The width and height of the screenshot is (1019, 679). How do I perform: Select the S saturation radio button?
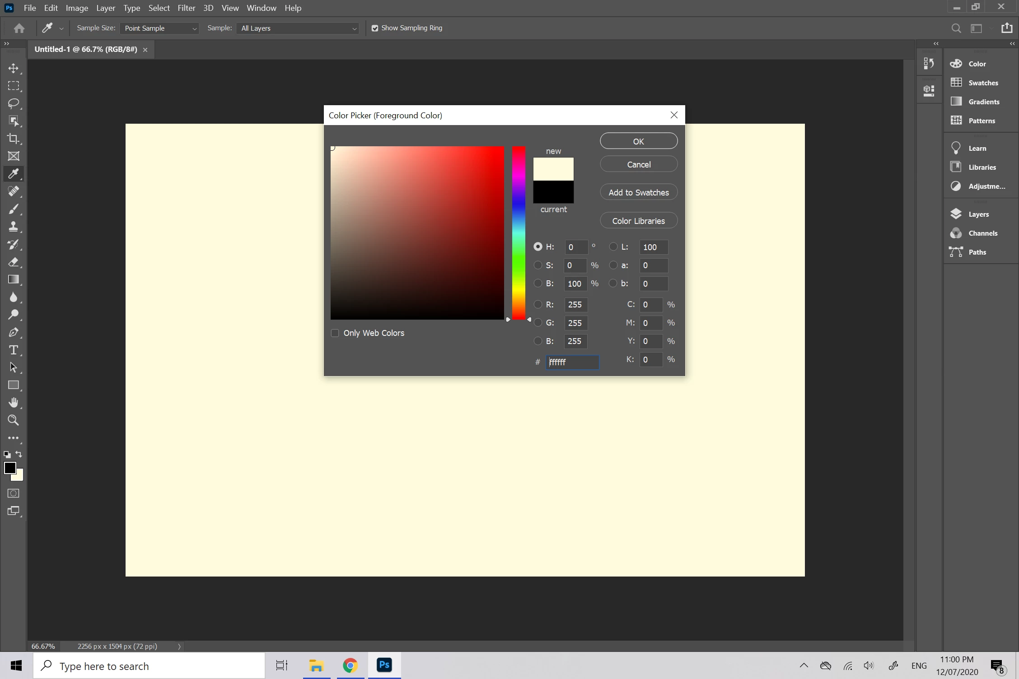click(x=538, y=265)
